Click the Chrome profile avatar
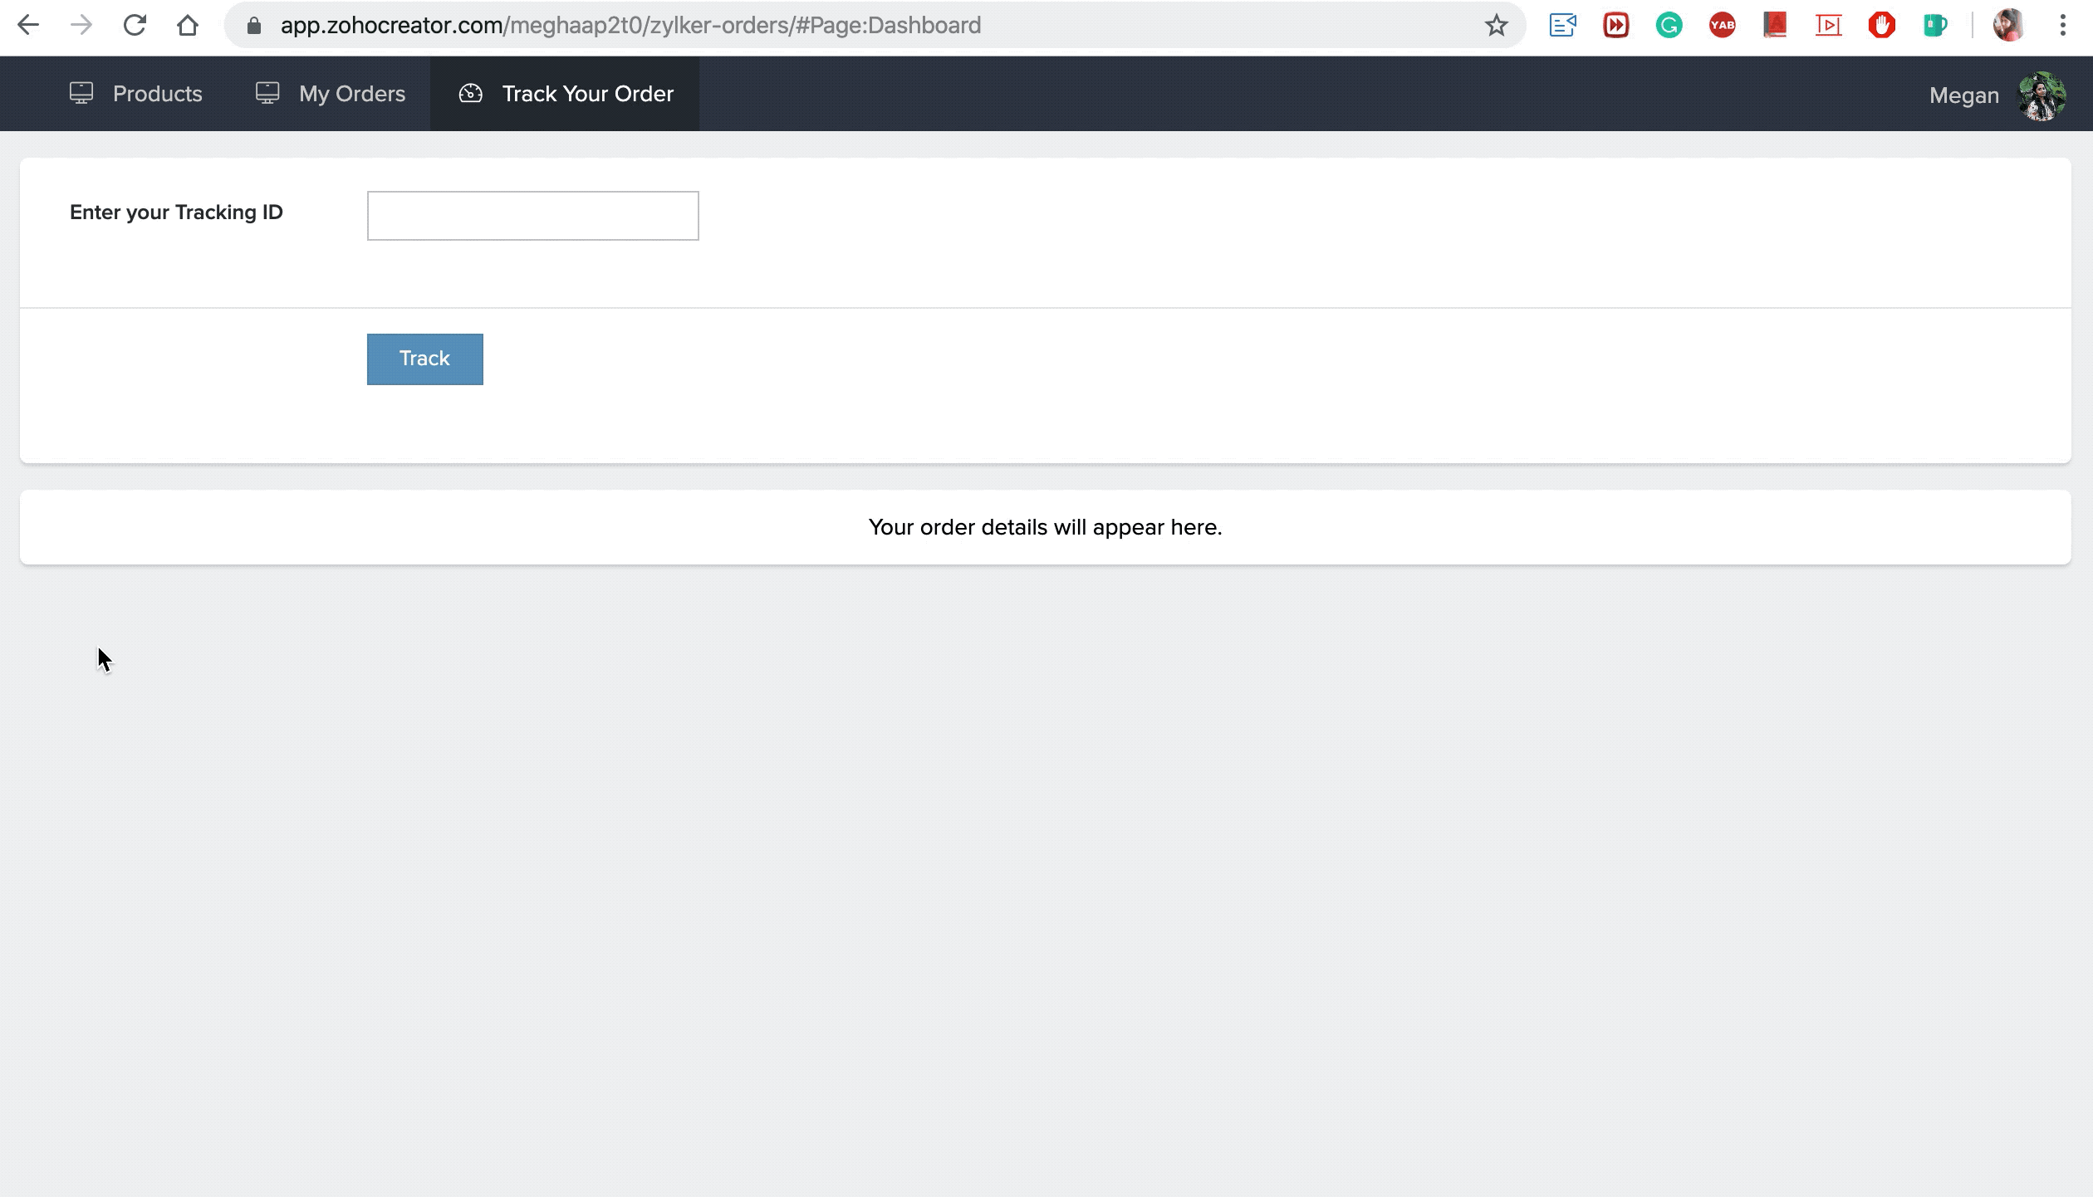Image resolution: width=2093 pixels, height=1197 pixels. click(x=2008, y=25)
